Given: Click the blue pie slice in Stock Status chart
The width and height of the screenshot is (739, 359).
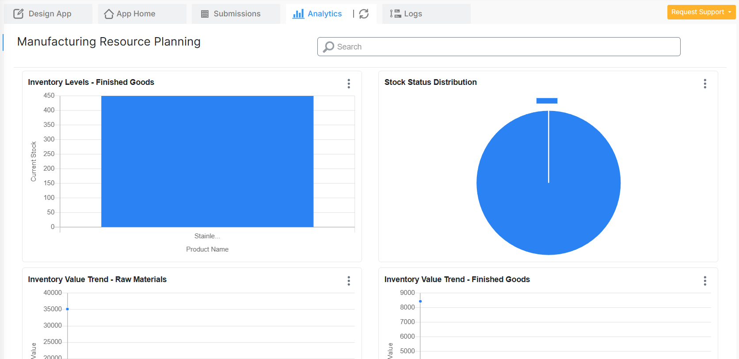Looking at the screenshot, I should [549, 183].
